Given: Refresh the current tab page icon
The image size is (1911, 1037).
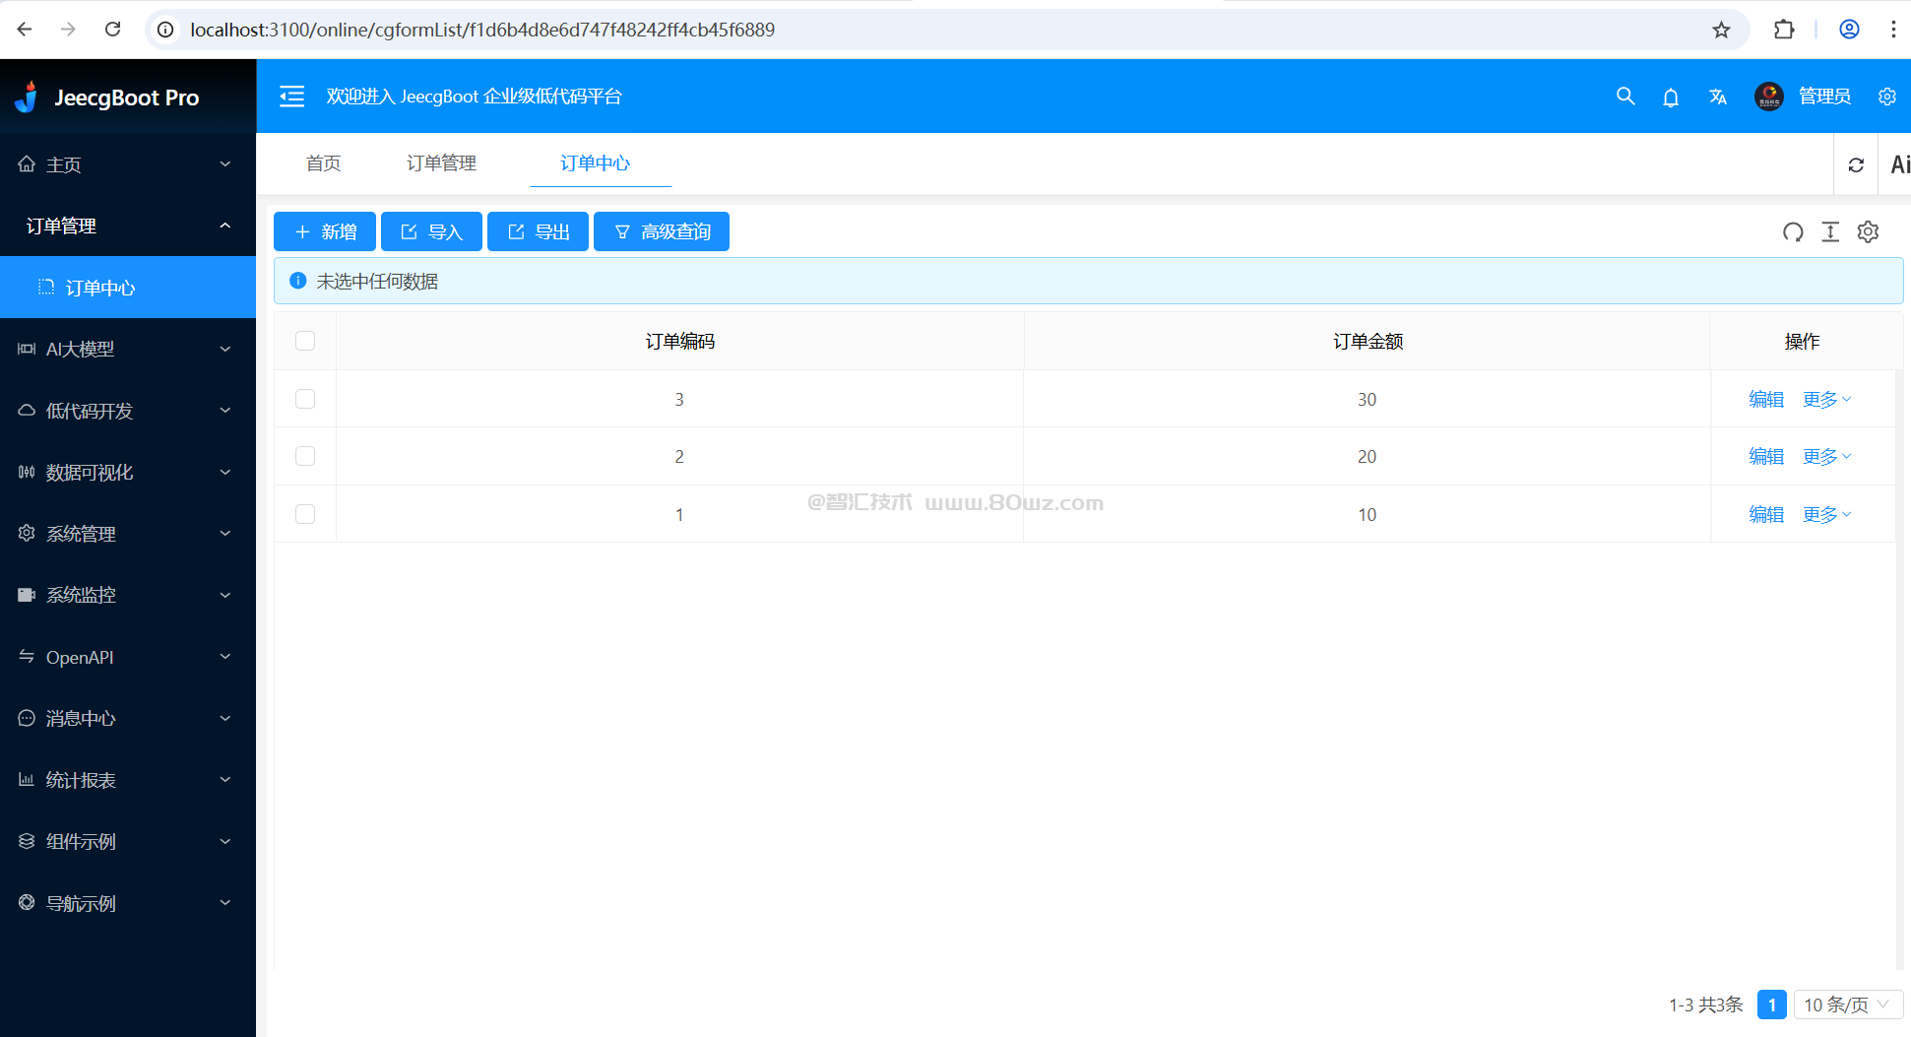Looking at the screenshot, I should (x=1856, y=164).
